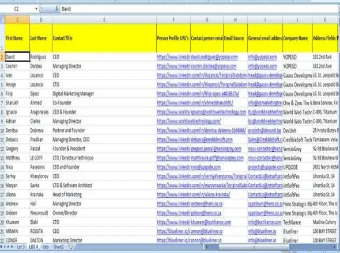Screen dimensions: 340x253
Task: Select the cell containing Kharytonov
Action: click(x=41, y=177)
